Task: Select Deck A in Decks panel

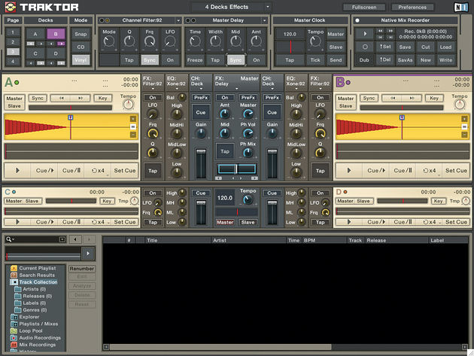Action: [x=35, y=34]
